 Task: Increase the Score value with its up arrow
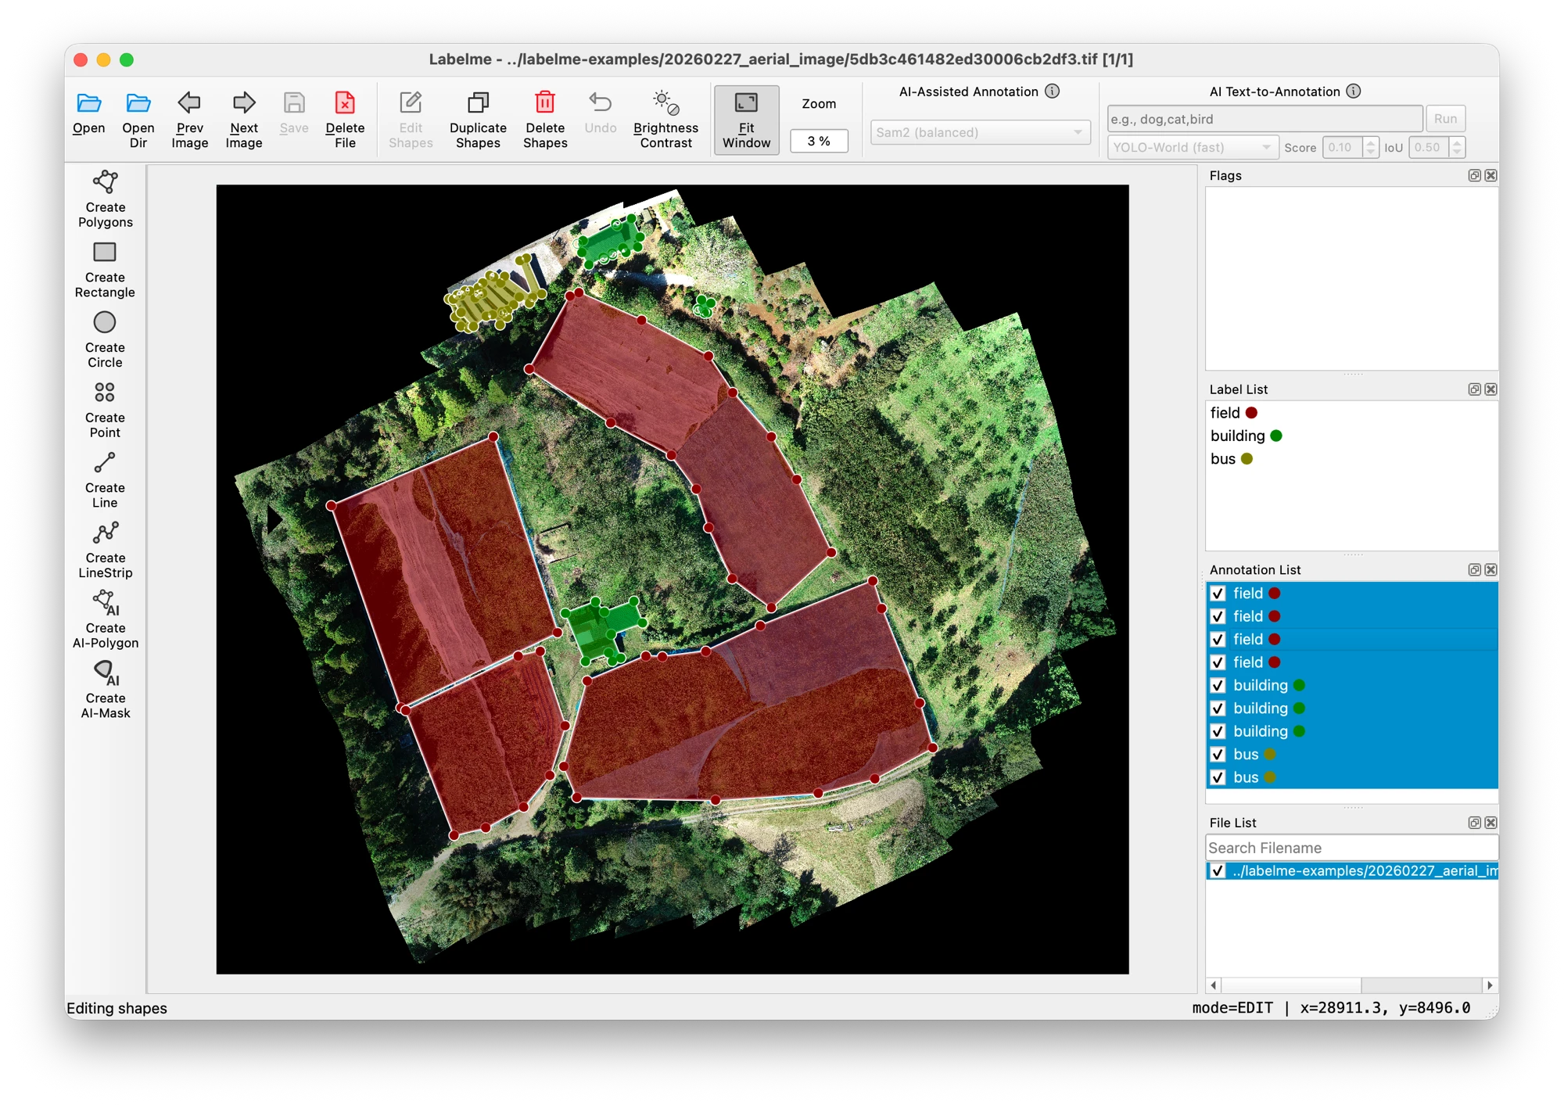1372,142
